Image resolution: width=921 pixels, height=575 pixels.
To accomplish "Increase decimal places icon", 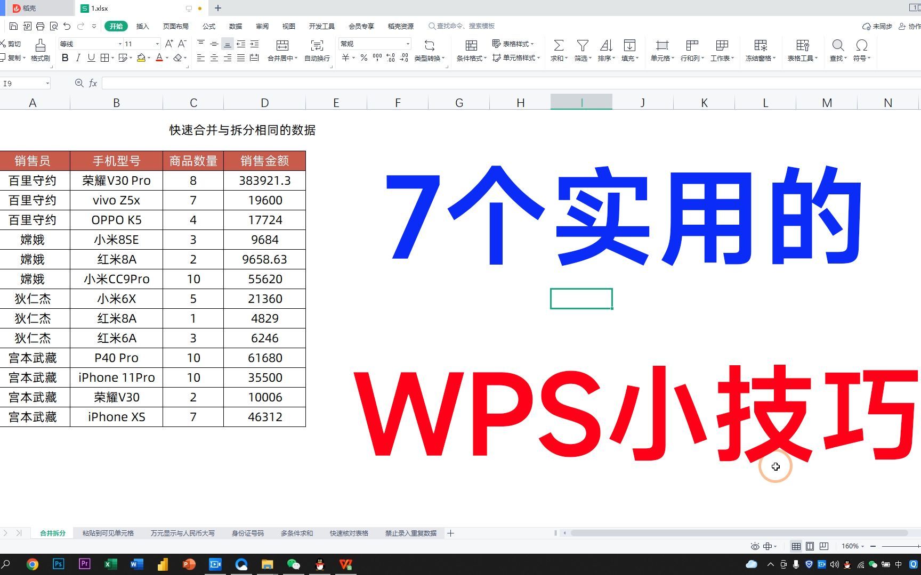I will [x=391, y=57].
